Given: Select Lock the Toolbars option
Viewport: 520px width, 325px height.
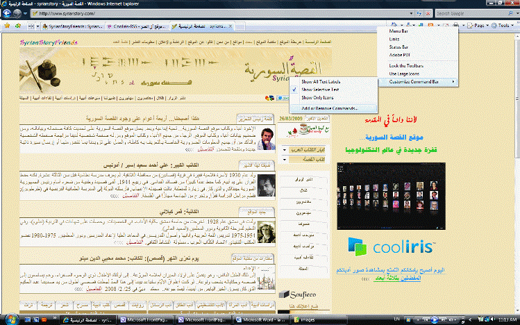Looking at the screenshot, I should click(x=418, y=66).
